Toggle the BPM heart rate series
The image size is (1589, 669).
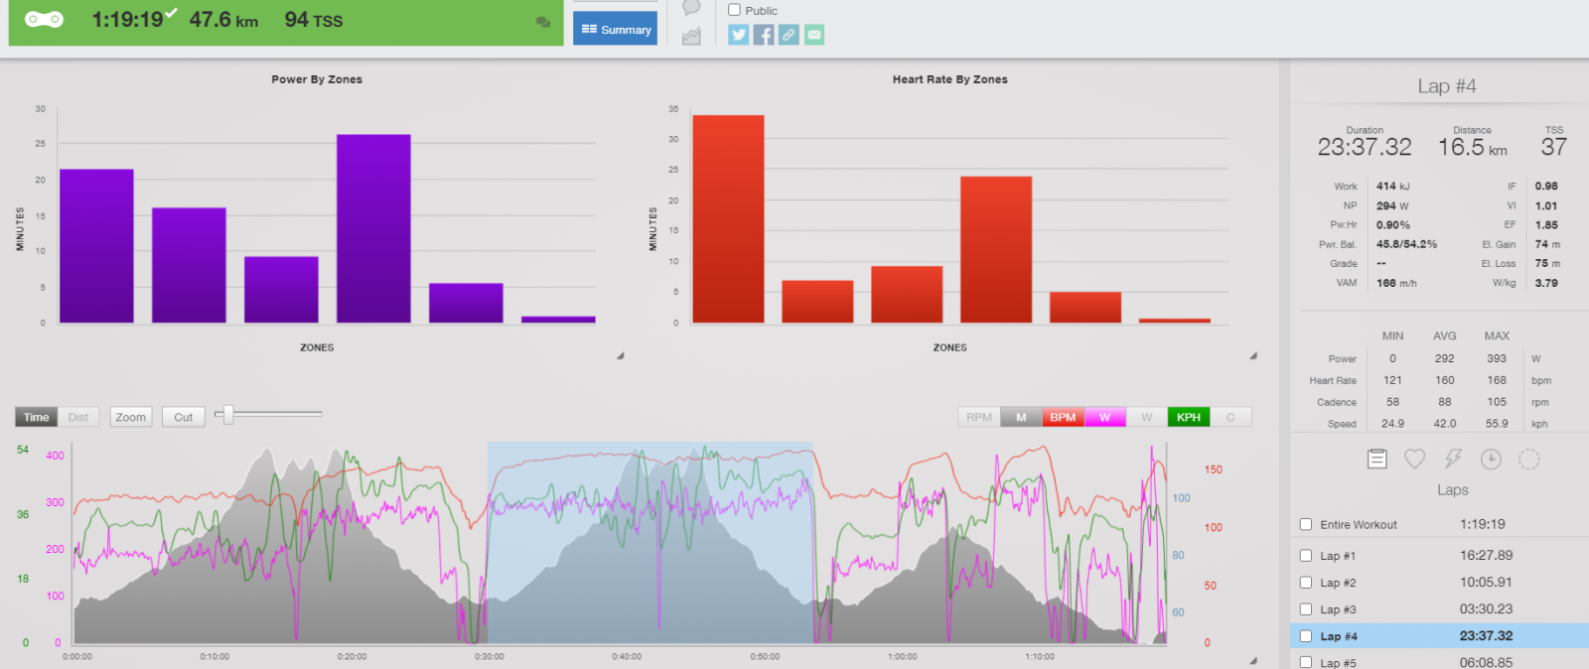[1063, 418]
